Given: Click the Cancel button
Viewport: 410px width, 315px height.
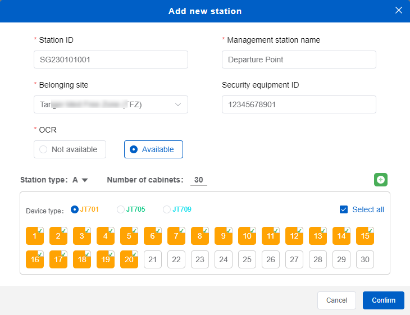Looking at the screenshot, I should (x=336, y=300).
